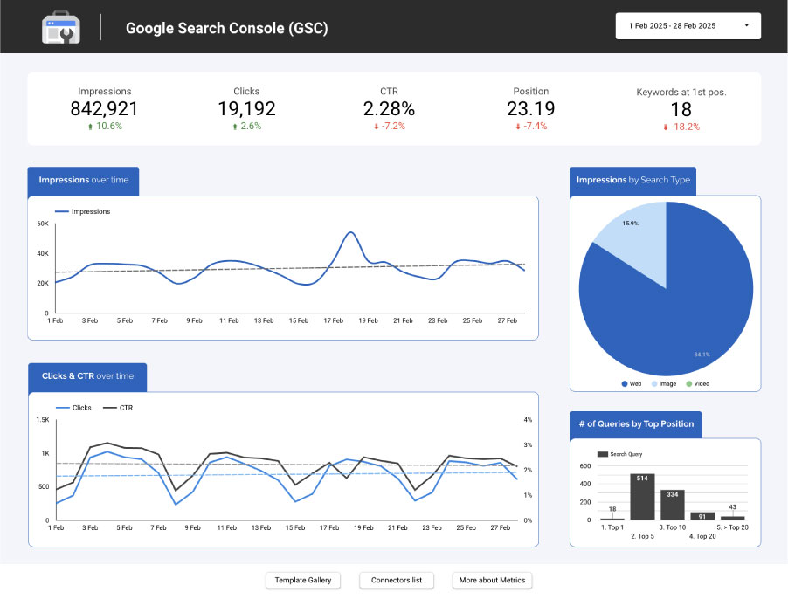Click the Clicks & CTR over time header
The height and width of the screenshot is (599, 788).
click(87, 376)
